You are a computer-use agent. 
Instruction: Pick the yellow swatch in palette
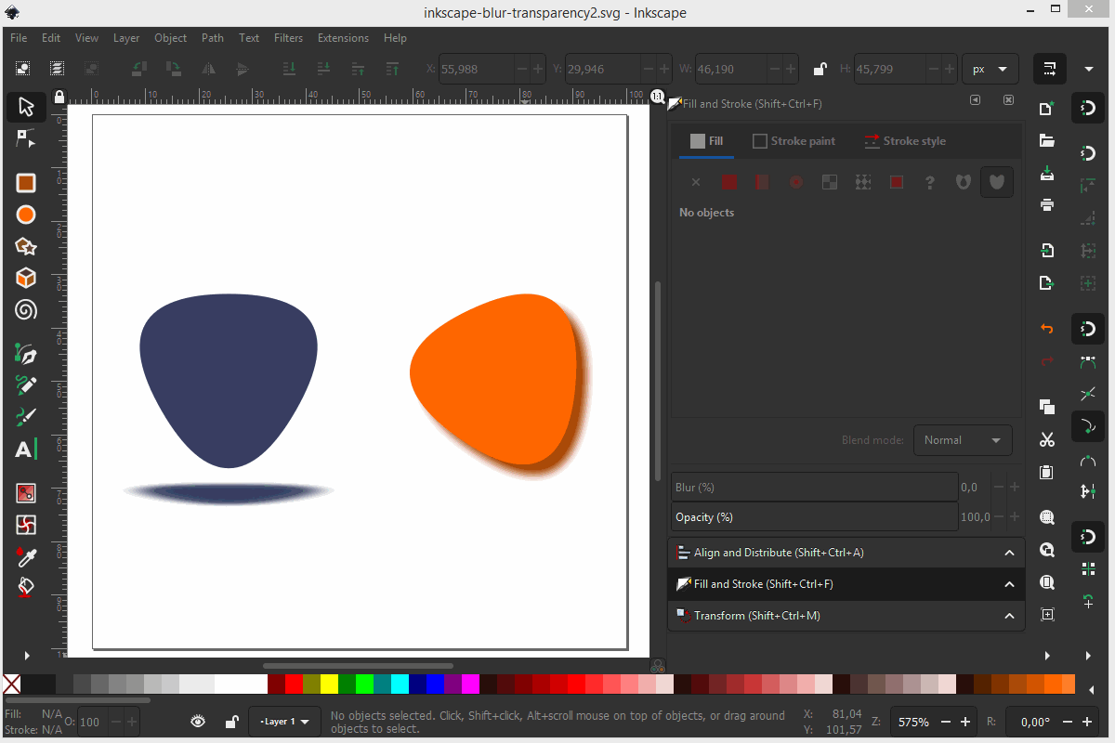click(x=329, y=684)
